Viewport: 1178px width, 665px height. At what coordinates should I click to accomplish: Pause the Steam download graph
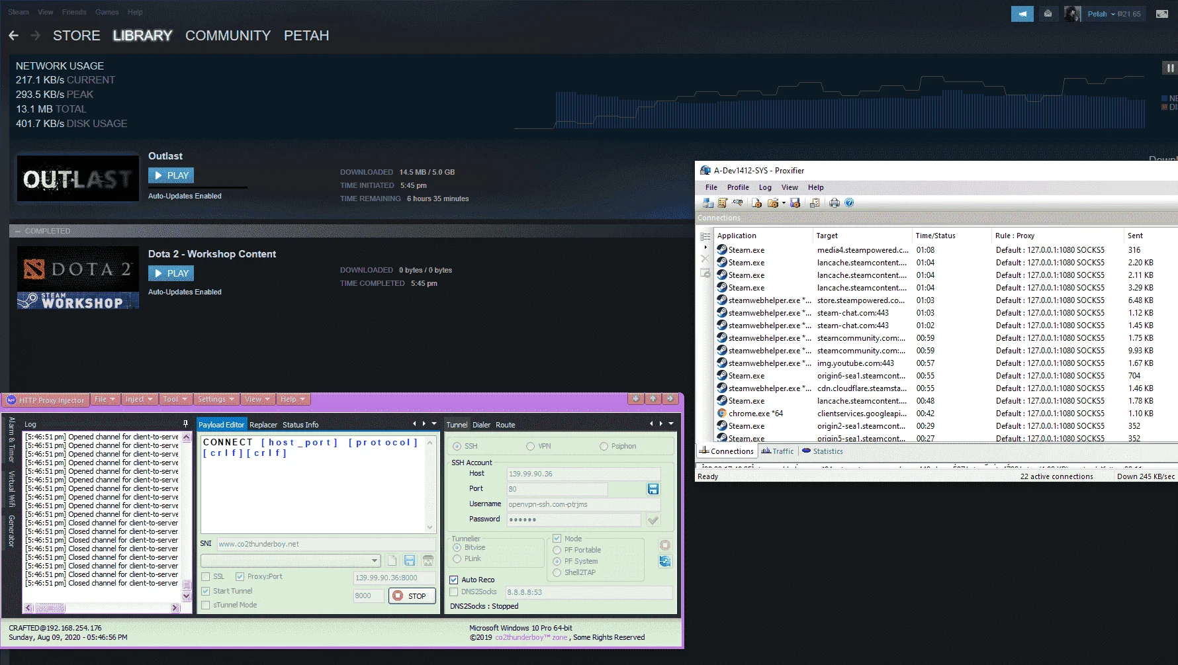1169,67
